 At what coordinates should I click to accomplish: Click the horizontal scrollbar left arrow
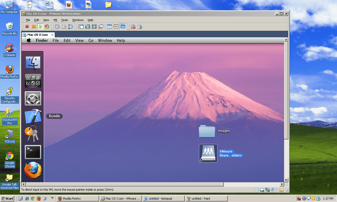point(23,184)
